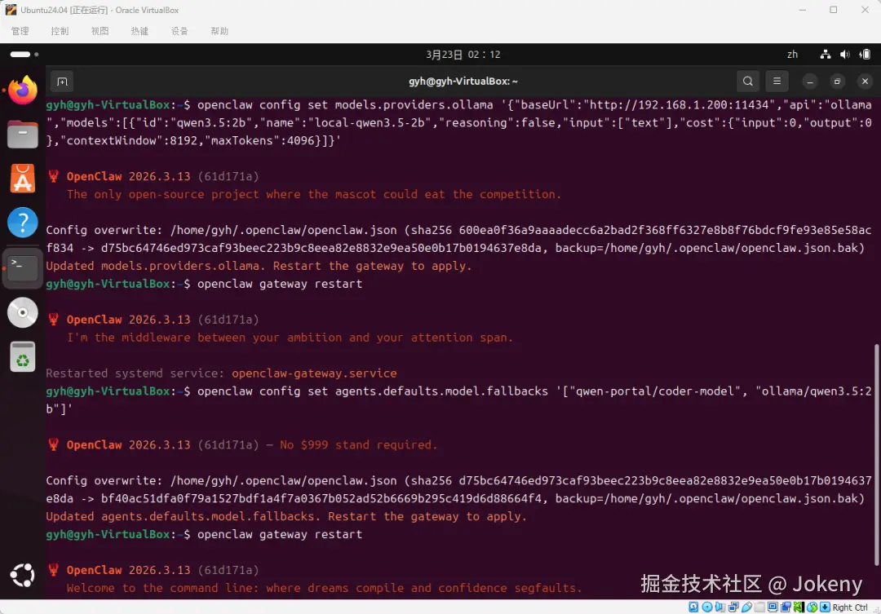881x614 pixels.
Task: Open the volume indicator in top bar
Action: point(844,55)
